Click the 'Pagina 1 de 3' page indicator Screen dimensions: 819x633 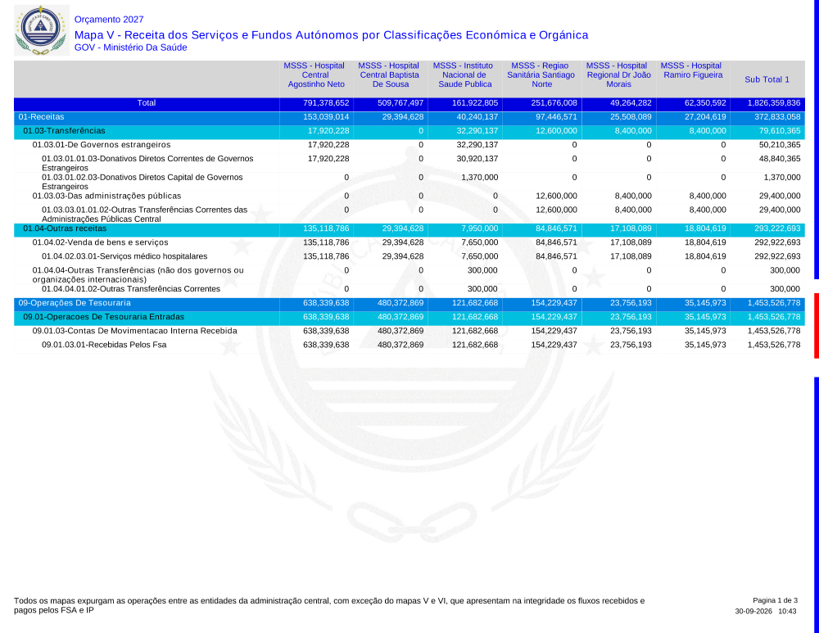pyautogui.click(x=775, y=600)
